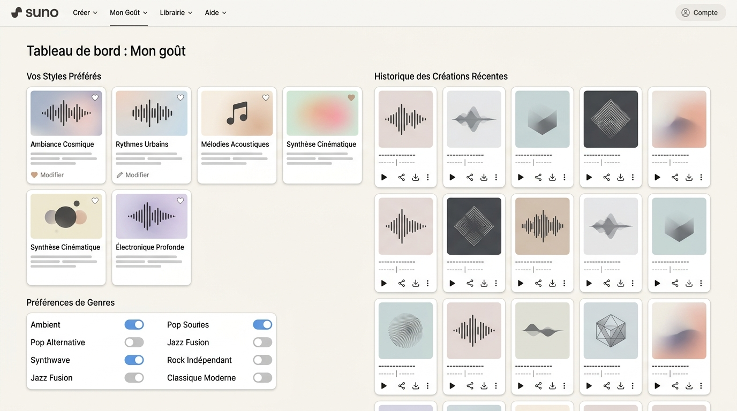737x411 pixels.
Task: Play the dotted diamond artwork creation
Action: (589, 177)
